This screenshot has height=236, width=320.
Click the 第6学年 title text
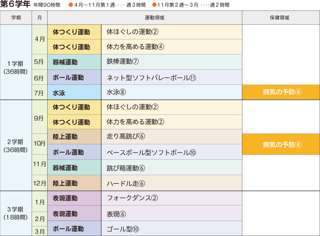(x=15, y=4)
